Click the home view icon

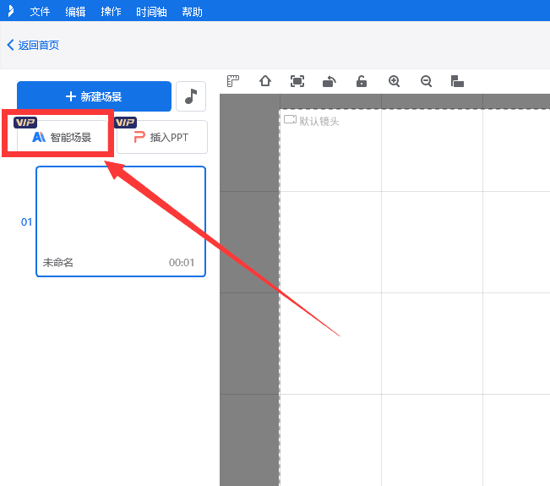click(x=265, y=81)
